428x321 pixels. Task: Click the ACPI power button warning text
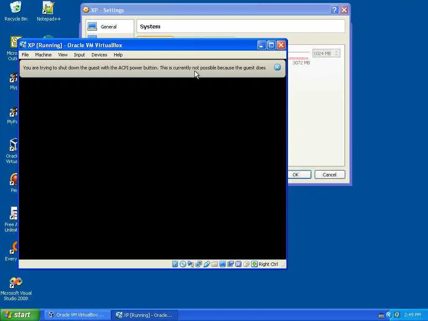click(144, 67)
